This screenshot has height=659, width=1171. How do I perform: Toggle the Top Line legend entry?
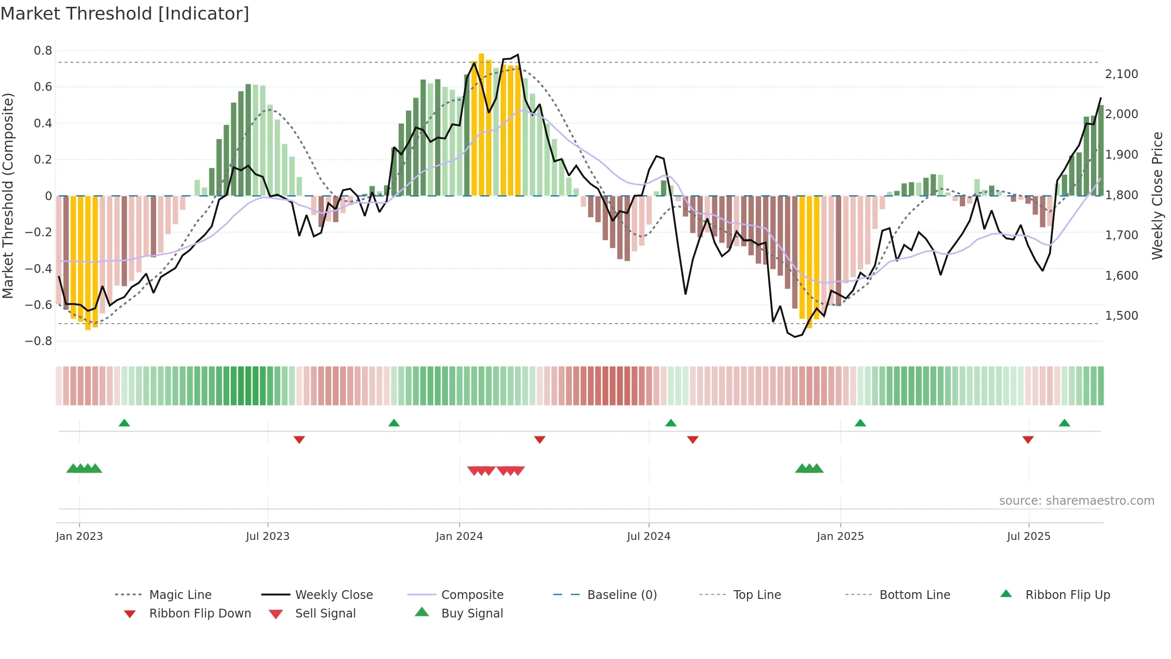[x=740, y=595]
